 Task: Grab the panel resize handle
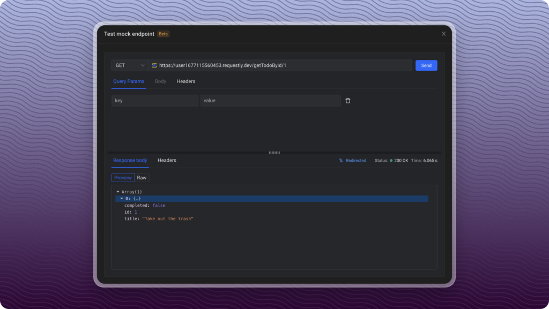274,153
